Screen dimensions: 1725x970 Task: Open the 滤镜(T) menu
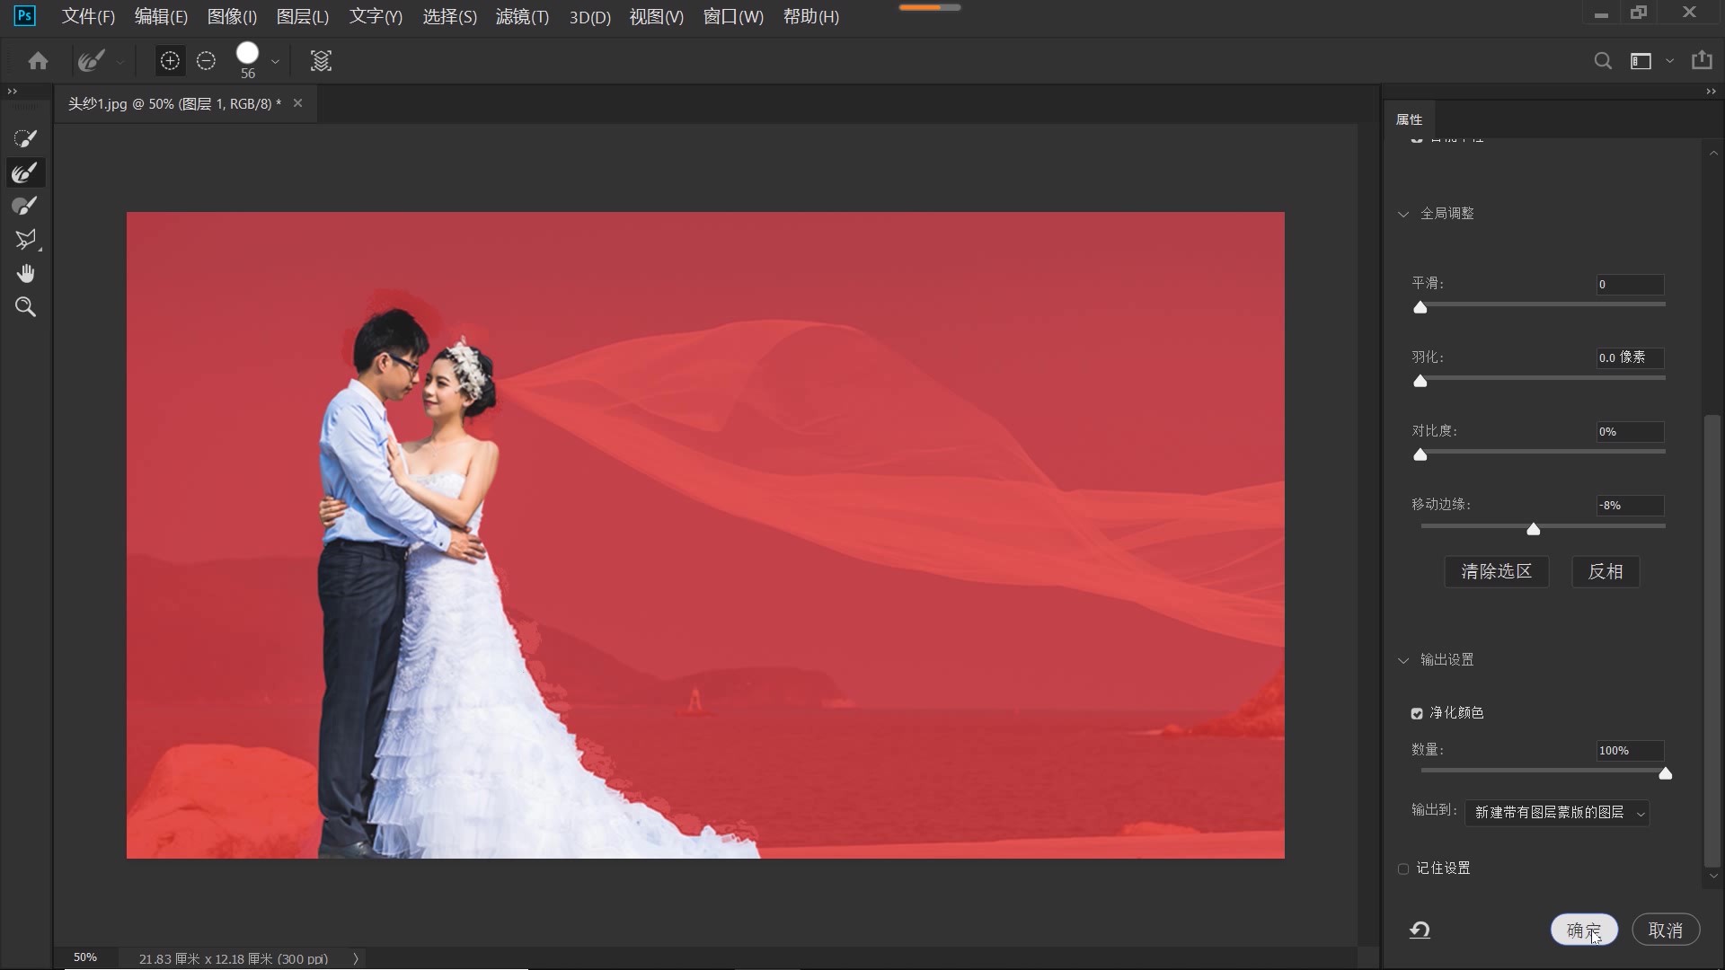[x=522, y=17]
